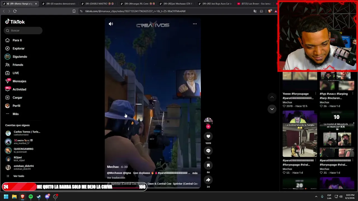
Task: Close the Remix Vampi tab
Action: click(x=36, y=4)
